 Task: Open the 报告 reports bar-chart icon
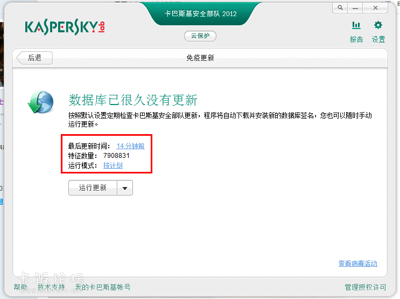point(356,25)
